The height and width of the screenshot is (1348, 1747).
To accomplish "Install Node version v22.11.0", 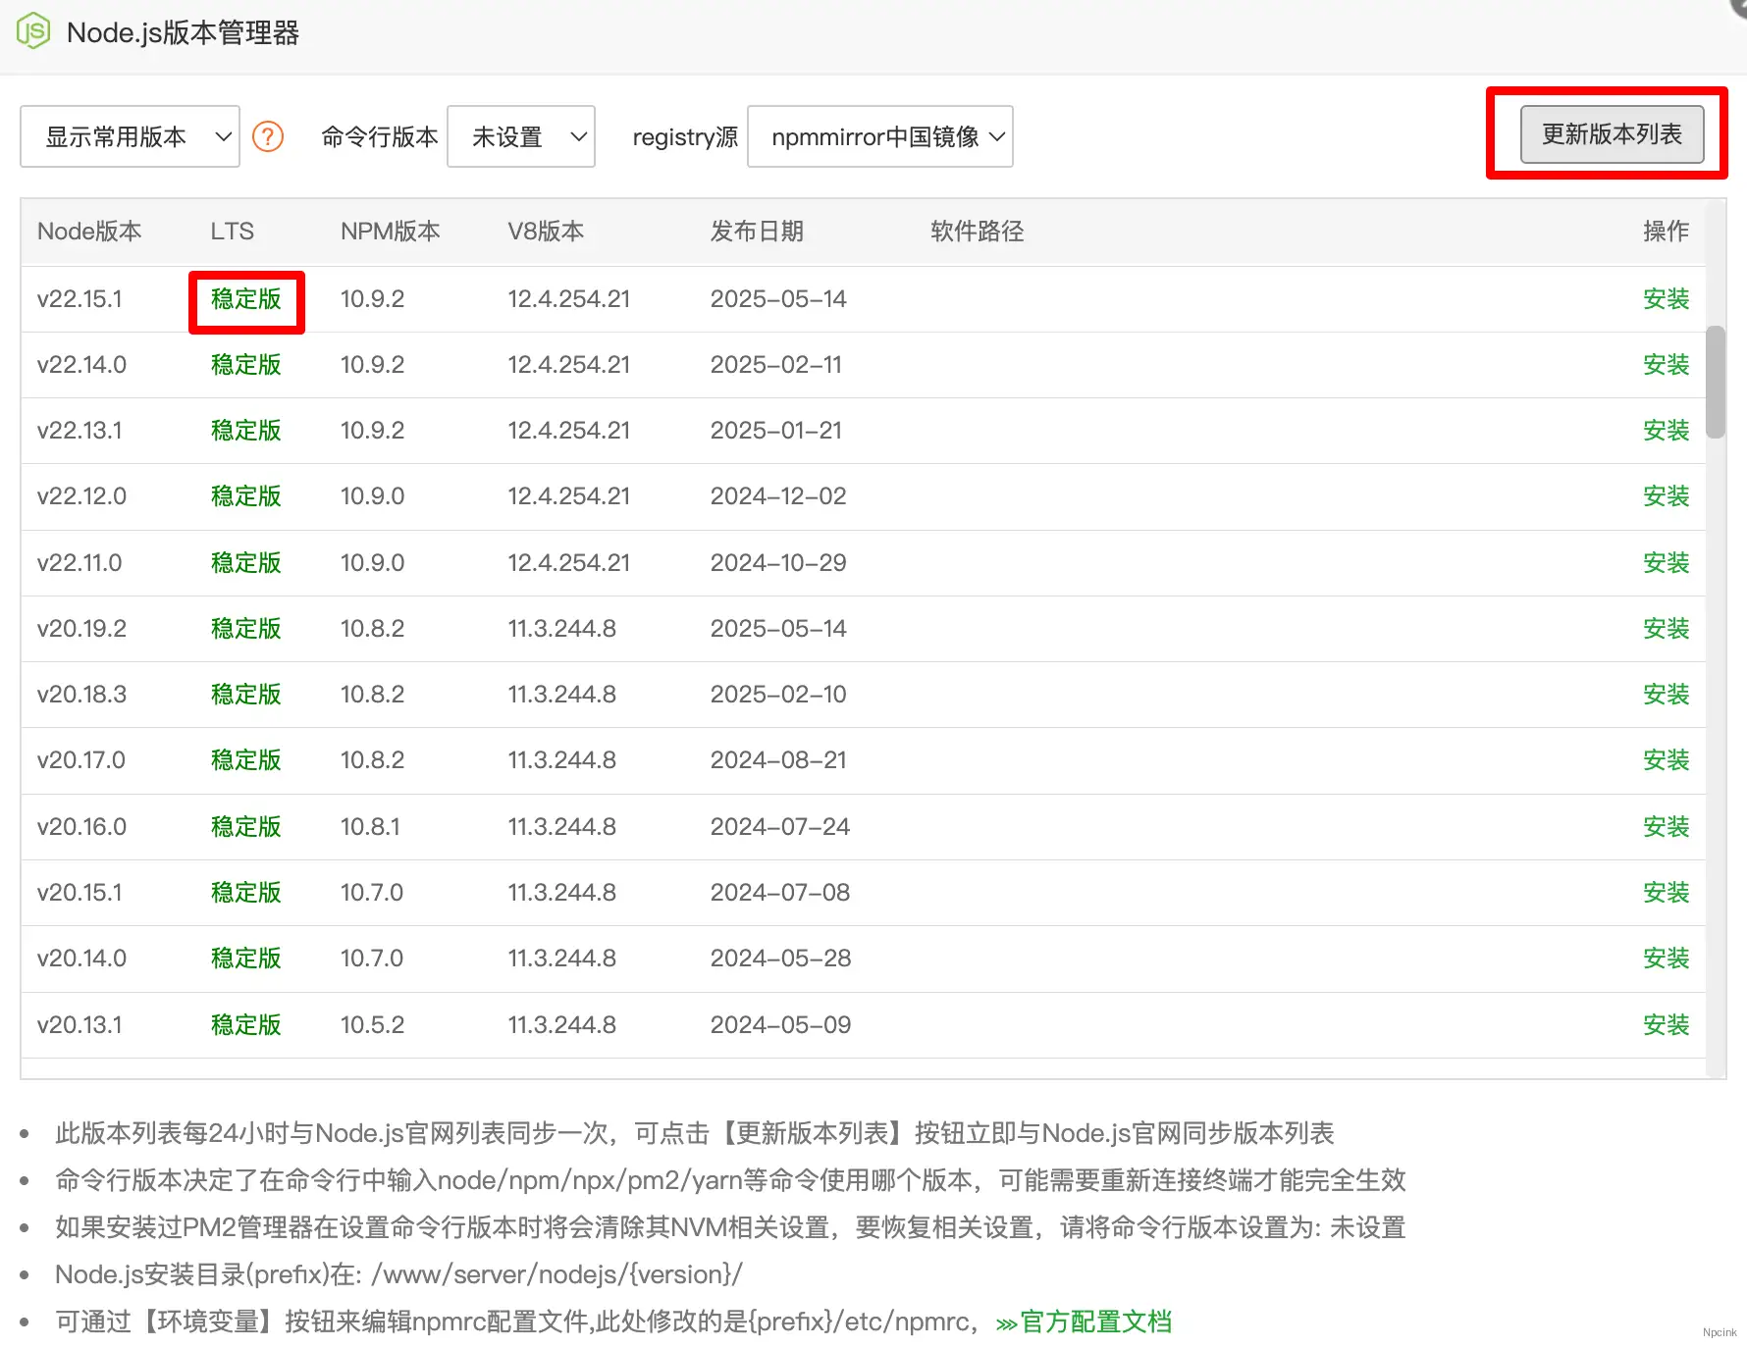I will point(1666,562).
